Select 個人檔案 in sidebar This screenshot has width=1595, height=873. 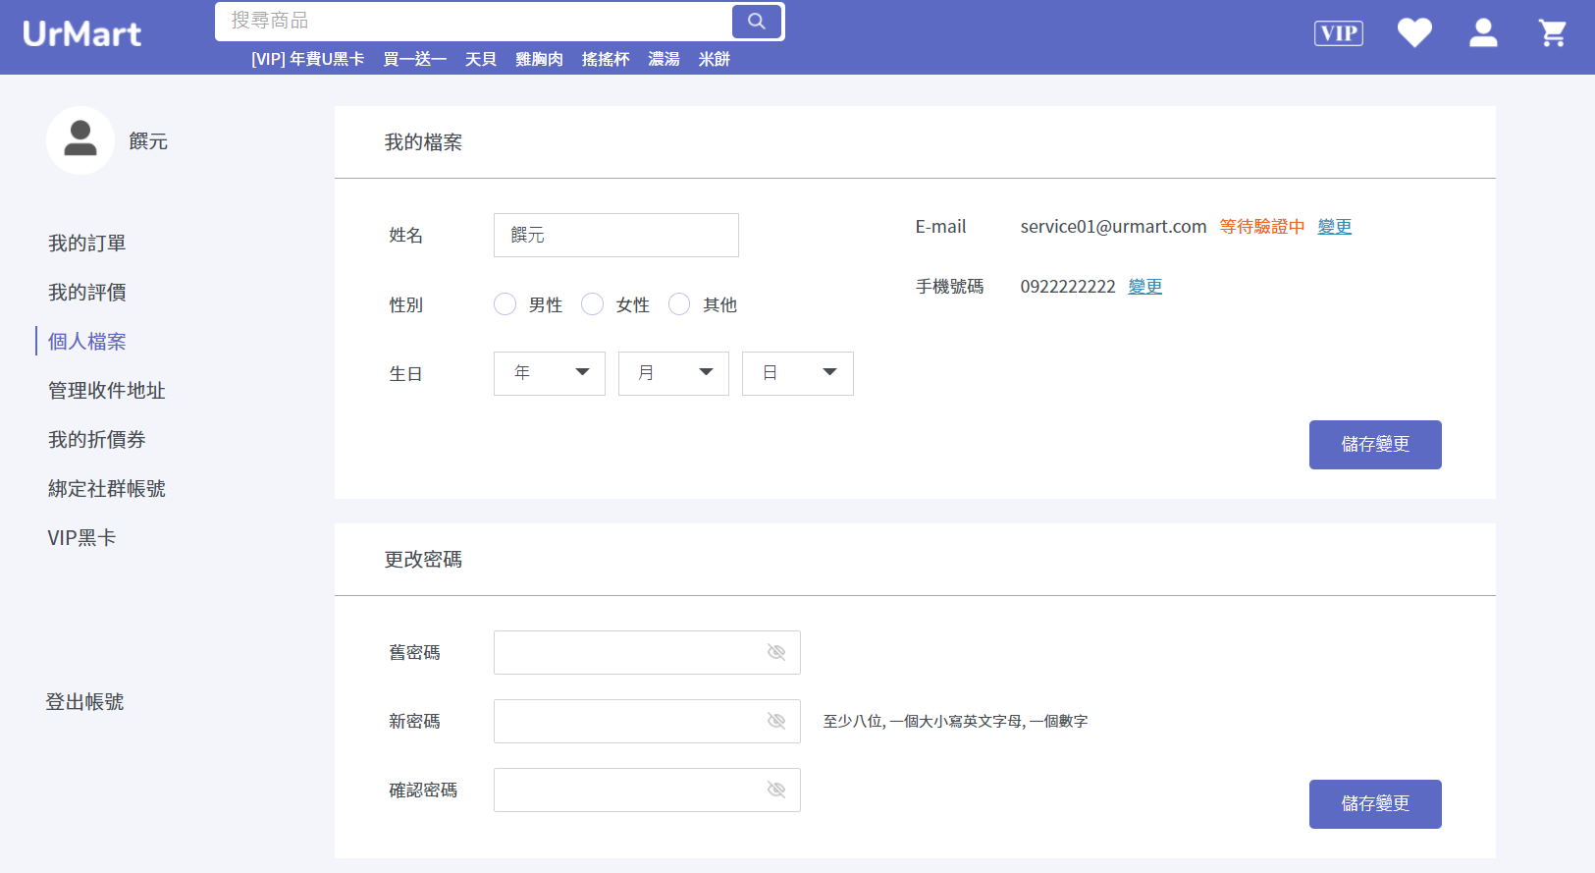87,342
